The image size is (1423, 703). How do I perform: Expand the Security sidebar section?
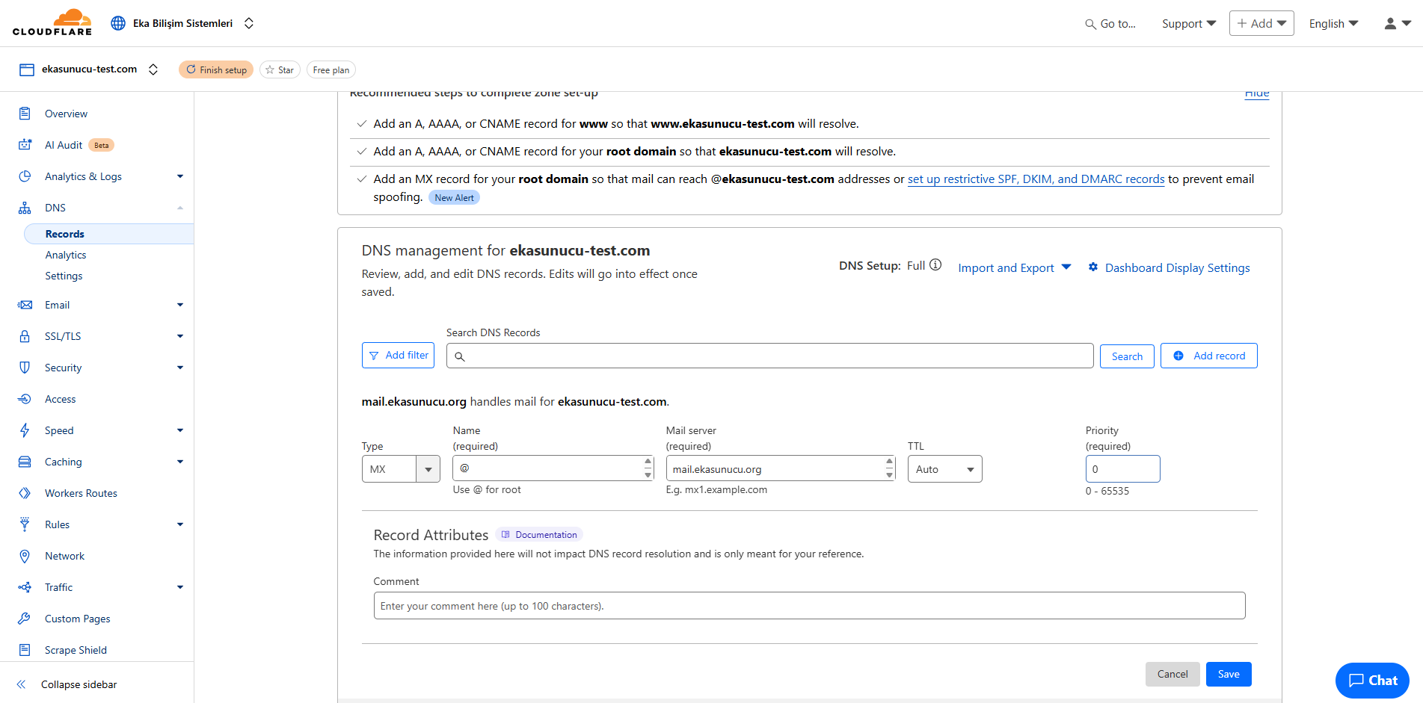tap(180, 368)
